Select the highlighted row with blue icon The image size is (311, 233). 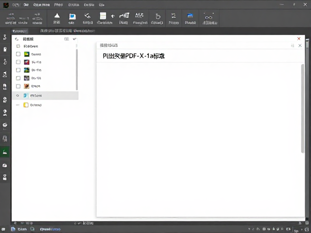click(45, 96)
